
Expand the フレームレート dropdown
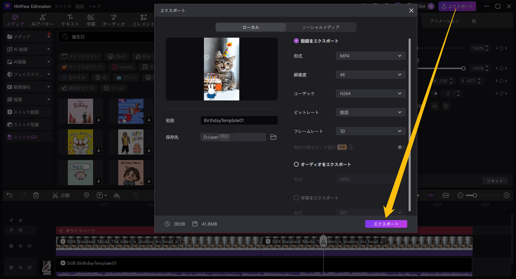370,131
